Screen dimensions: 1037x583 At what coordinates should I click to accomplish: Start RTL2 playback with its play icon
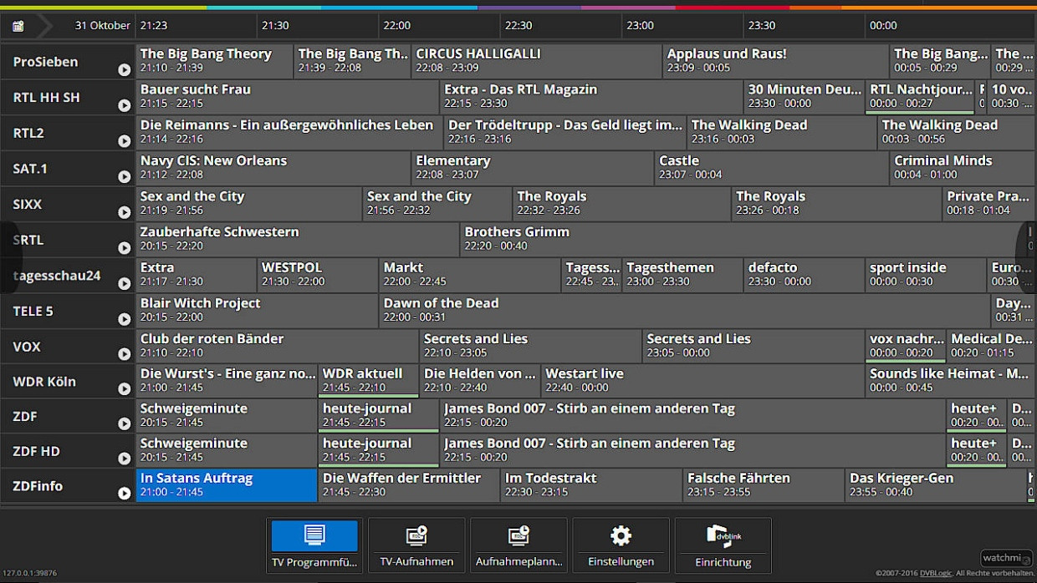[x=124, y=141]
